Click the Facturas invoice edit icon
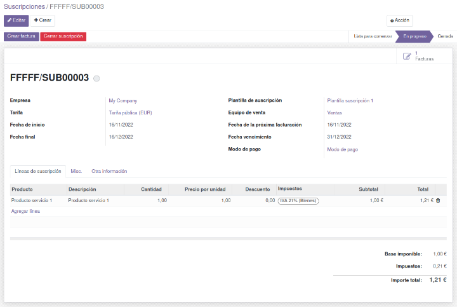This screenshot has height=307, width=457. click(407, 57)
